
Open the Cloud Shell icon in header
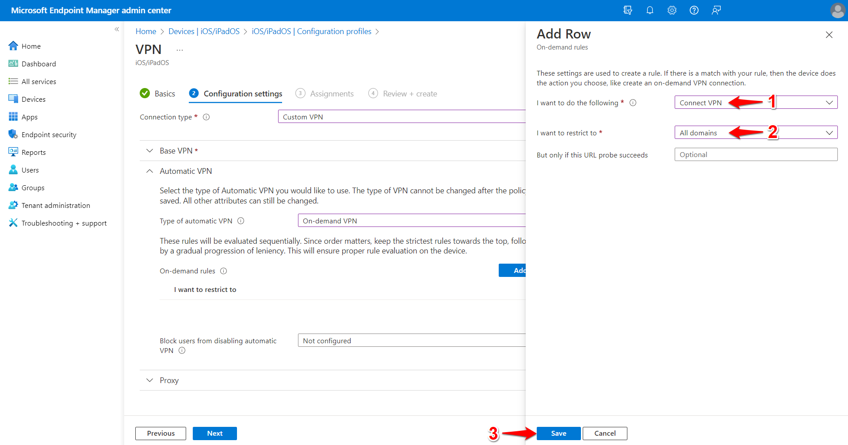click(627, 10)
